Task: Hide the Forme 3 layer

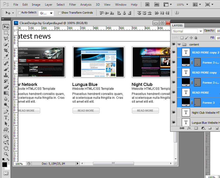Action: point(174,102)
